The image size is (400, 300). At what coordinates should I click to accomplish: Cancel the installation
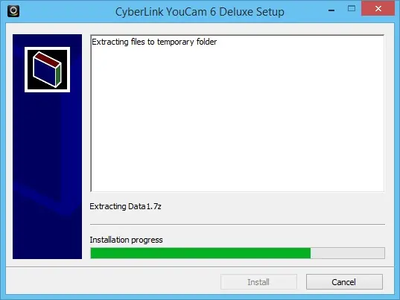pos(344,282)
